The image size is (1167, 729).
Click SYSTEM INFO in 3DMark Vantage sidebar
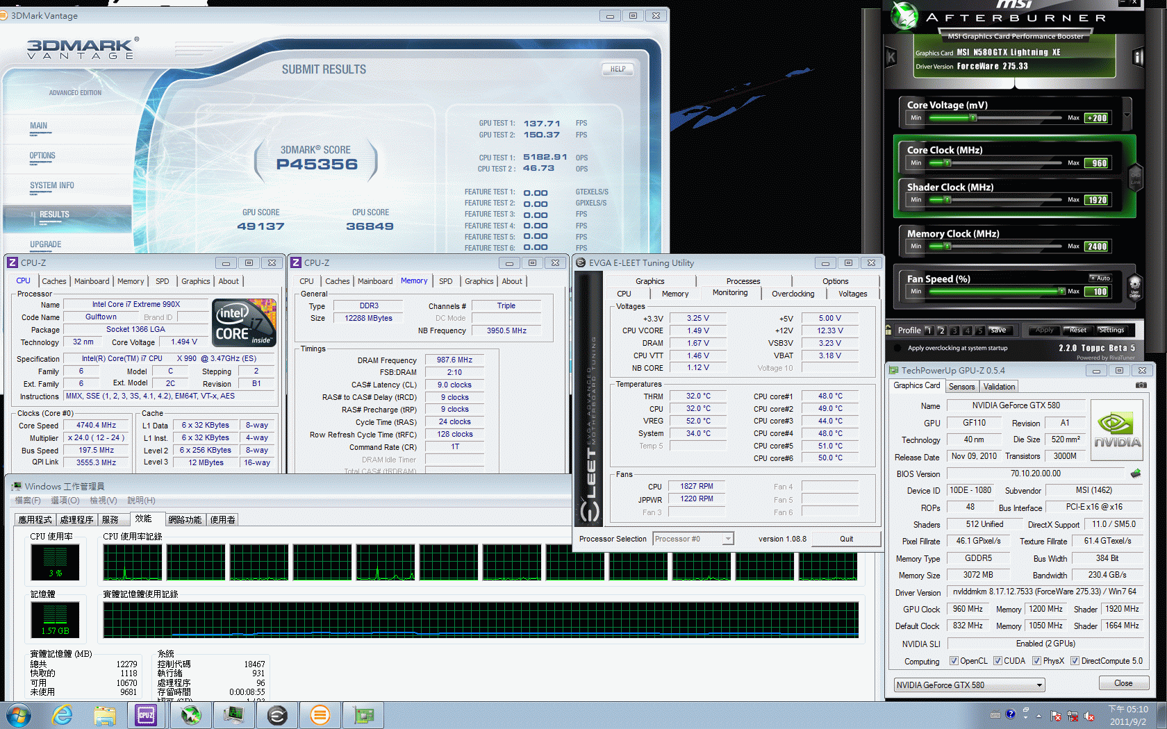pos(51,185)
